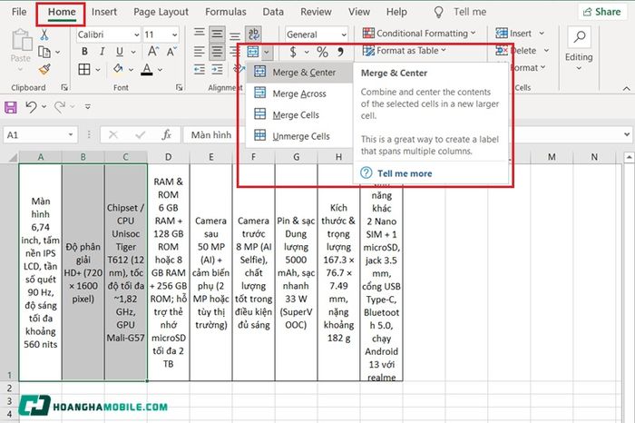
Task: Click Redo arrow icon
Action: (60, 107)
